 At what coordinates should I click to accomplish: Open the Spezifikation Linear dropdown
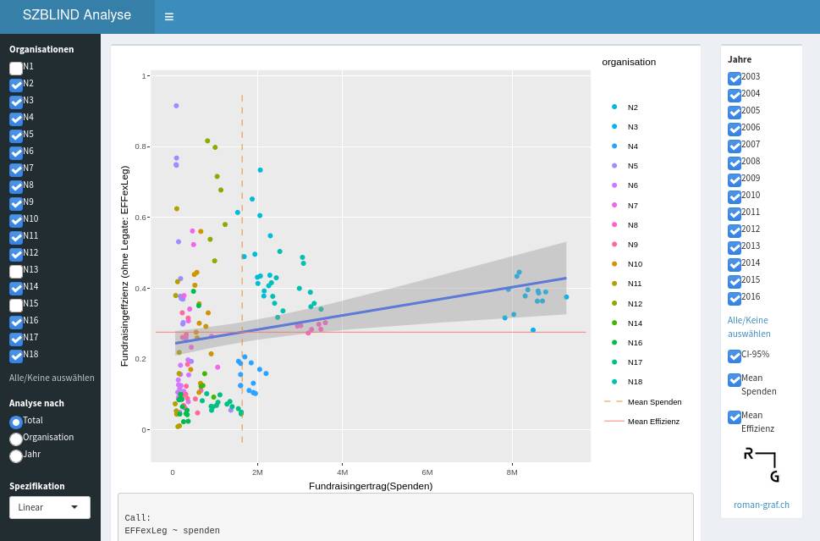click(x=48, y=507)
